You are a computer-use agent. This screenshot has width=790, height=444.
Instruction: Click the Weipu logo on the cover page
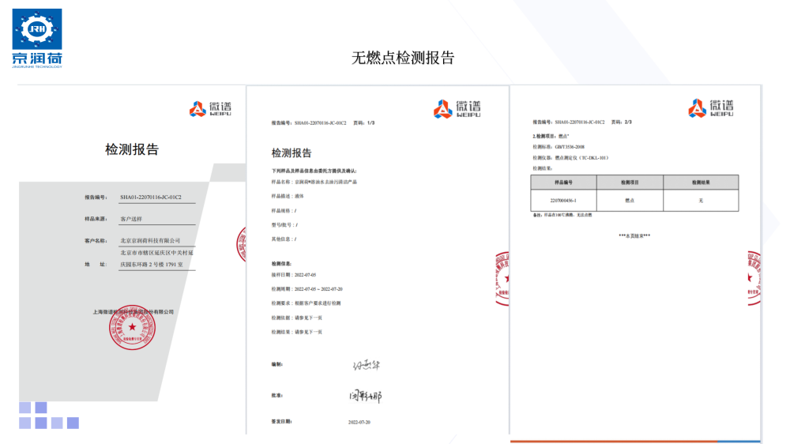[210, 108]
